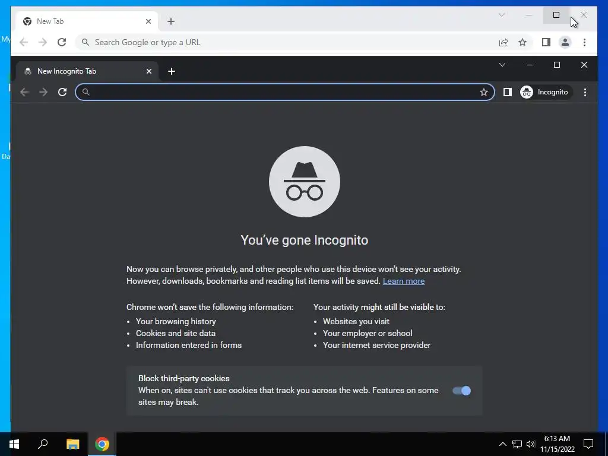
Task: Maximize the background Chrome window
Action: tap(556, 15)
